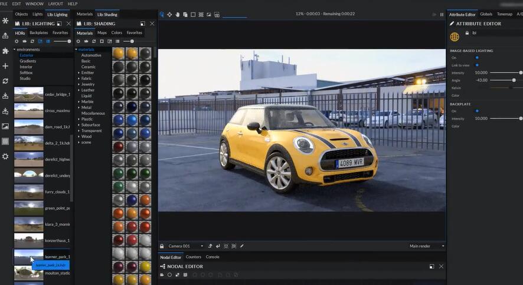The width and height of the screenshot is (523, 285).
Task: Click the camera snapshot icon in viewport toolbar
Action: click(217, 15)
